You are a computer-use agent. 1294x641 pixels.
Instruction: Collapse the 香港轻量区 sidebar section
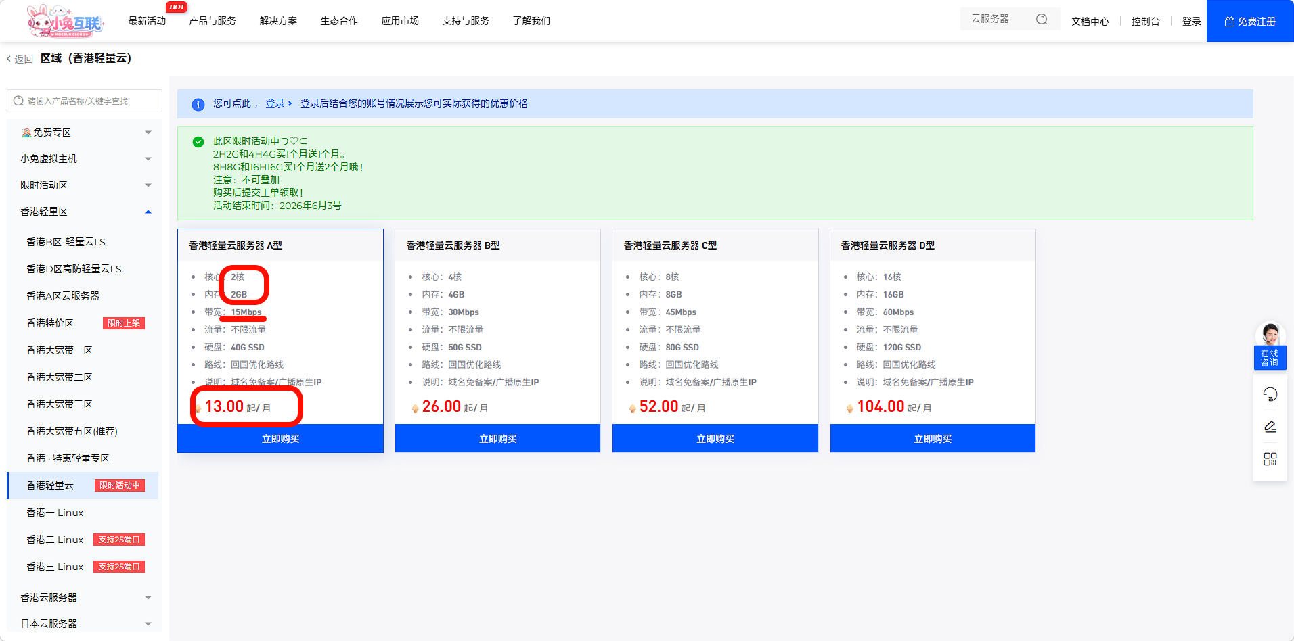[x=85, y=212]
